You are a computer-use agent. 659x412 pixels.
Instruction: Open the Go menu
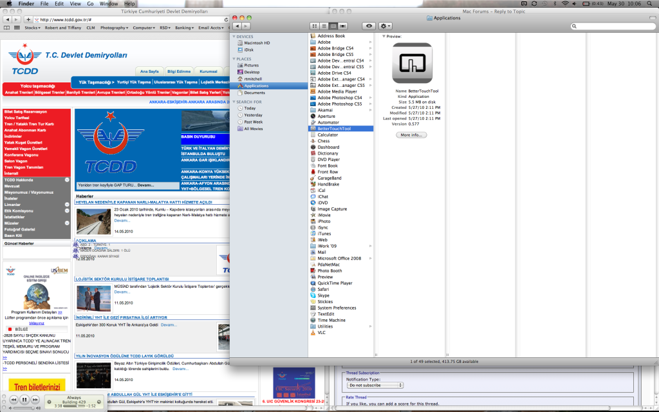coord(90,3)
